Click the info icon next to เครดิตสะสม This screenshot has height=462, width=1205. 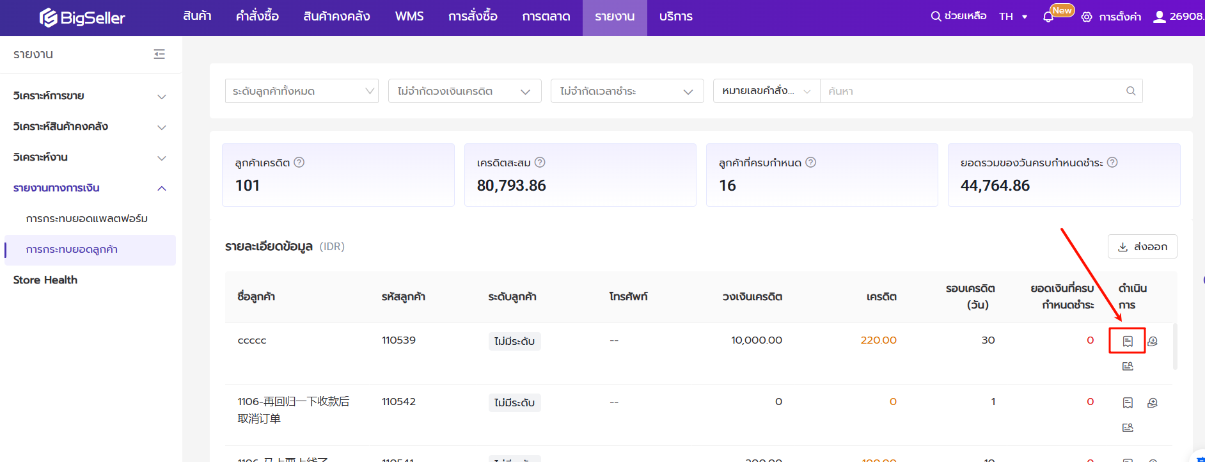(540, 163)
